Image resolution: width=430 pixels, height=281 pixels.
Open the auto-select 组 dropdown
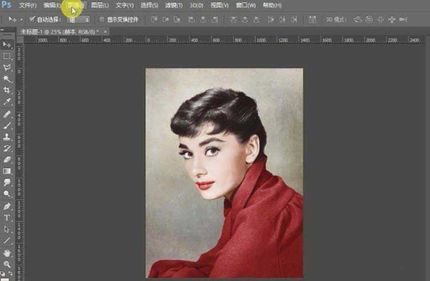[x=79, y=19]
